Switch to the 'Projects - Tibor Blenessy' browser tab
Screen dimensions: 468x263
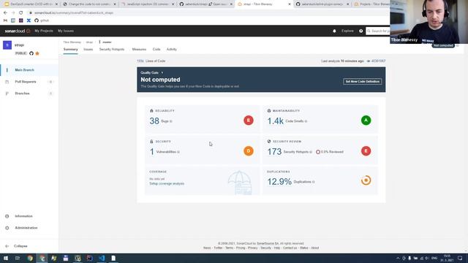coord(371,4)
